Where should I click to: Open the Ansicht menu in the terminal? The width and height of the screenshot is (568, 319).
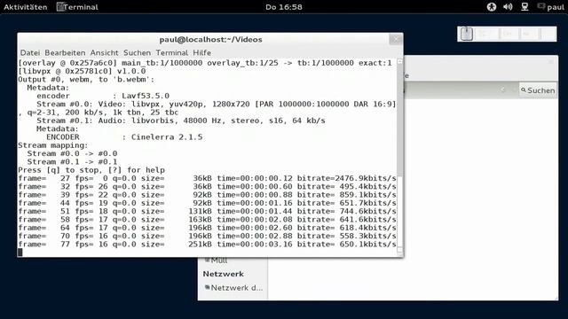[x=104, y=53]
